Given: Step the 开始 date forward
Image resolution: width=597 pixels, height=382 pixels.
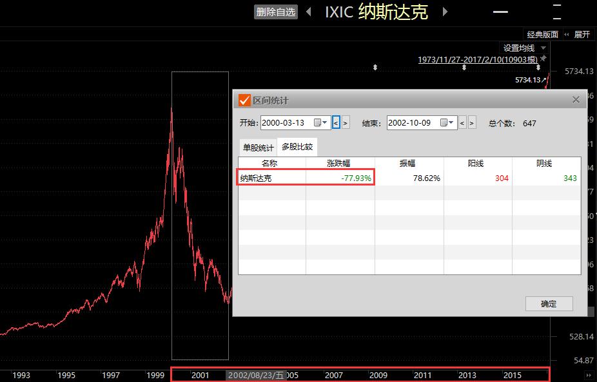Looking at the screenshot, I should coord(346,123).
